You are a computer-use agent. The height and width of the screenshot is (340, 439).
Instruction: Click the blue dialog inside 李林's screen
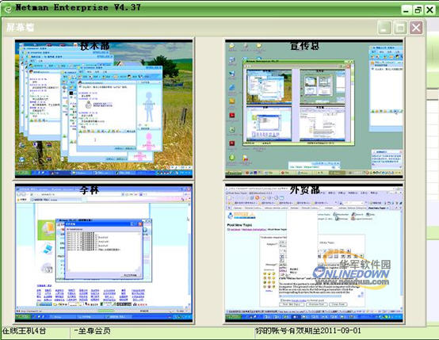coord(104,250)
